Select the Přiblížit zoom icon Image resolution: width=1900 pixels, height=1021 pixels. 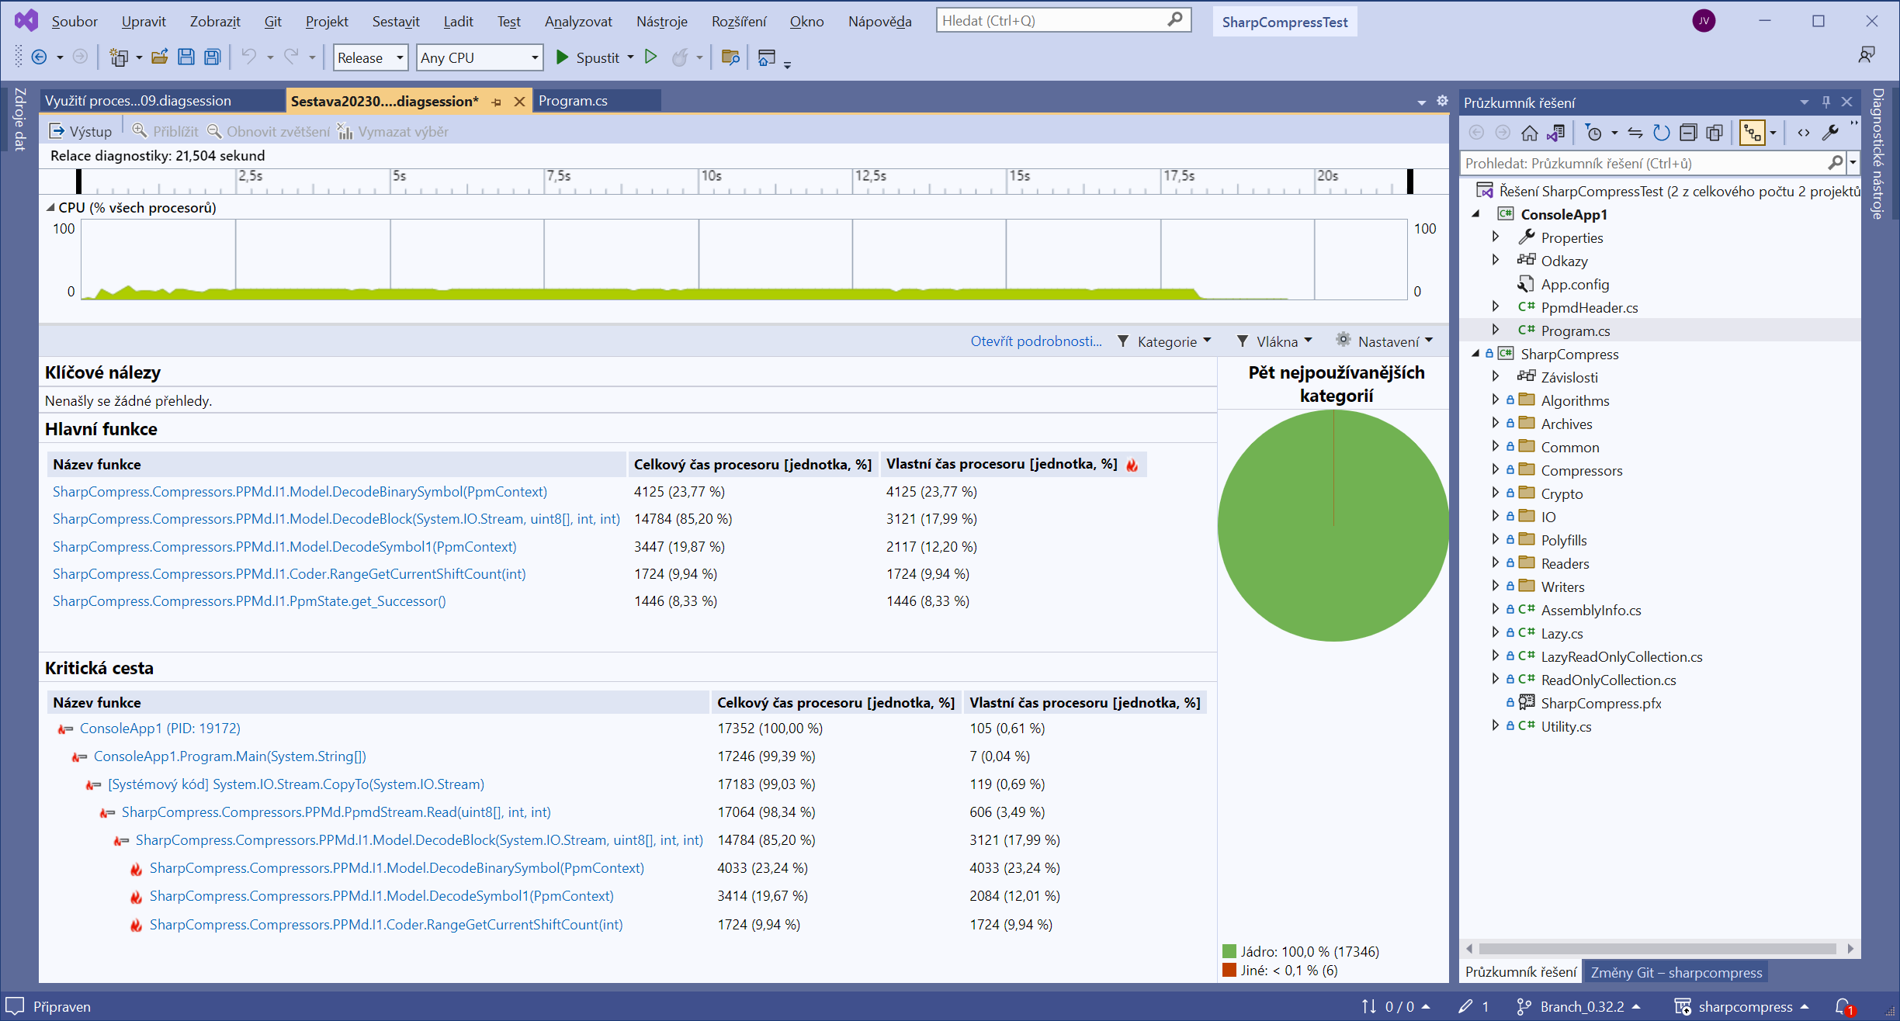tap(140, 130)
